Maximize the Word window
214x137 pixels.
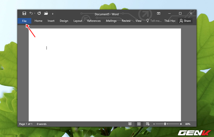180,13
